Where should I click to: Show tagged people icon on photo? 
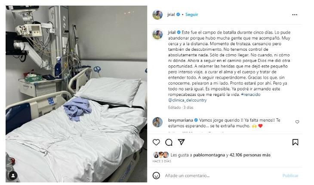point(13,176)
